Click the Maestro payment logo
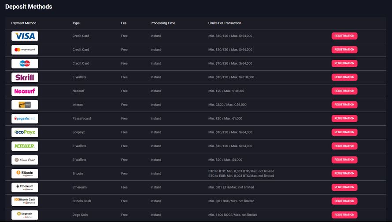The width and height of the screenshot is (392, 222). point(25,63)
